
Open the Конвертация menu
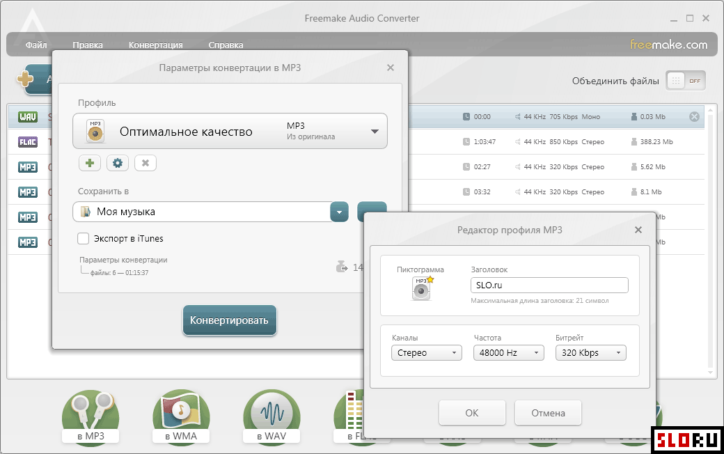click(x=156, y=45)
